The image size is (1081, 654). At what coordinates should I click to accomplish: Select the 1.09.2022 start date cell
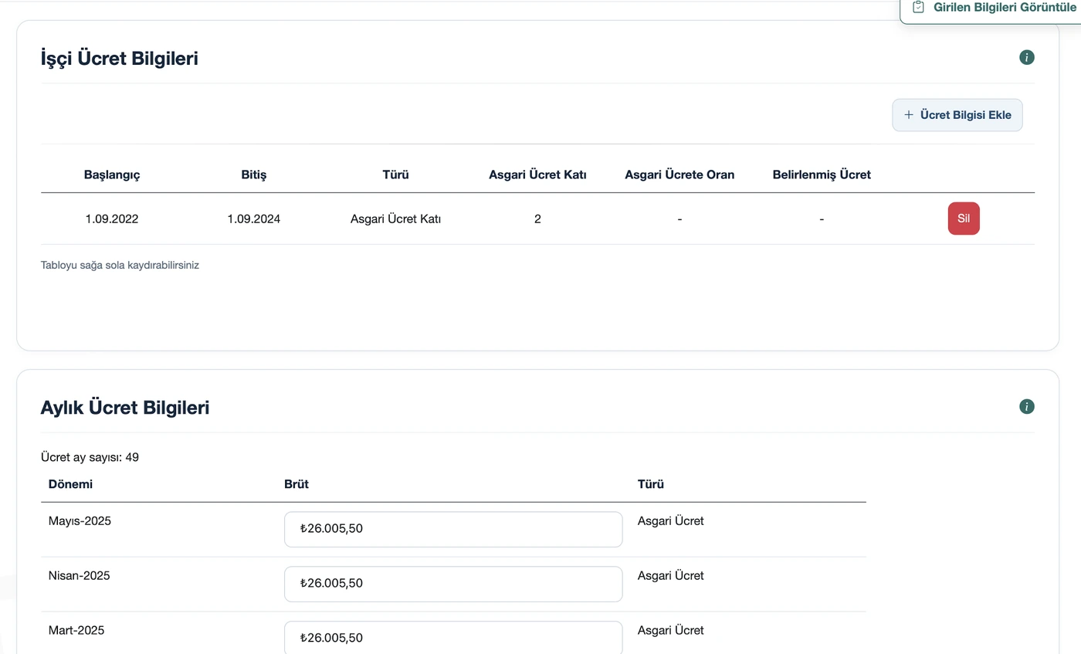[x=112, y=219]
